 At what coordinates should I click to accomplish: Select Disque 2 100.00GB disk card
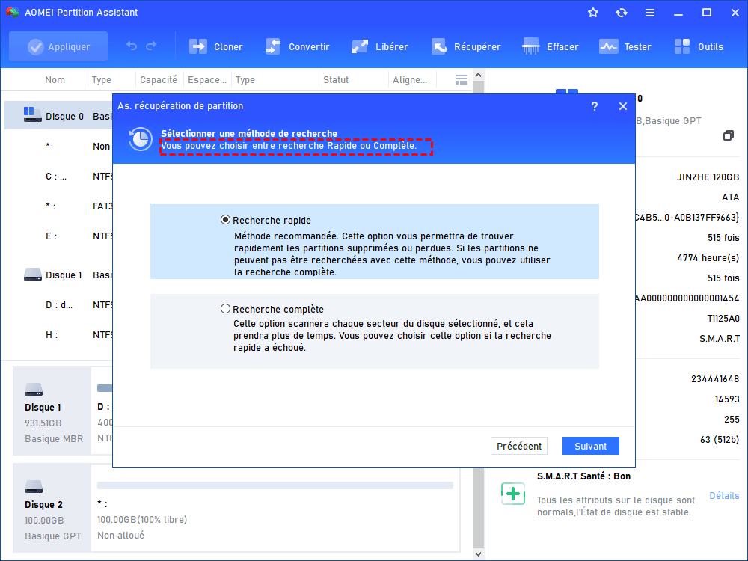pyautogui.click(x=52, y=508)
